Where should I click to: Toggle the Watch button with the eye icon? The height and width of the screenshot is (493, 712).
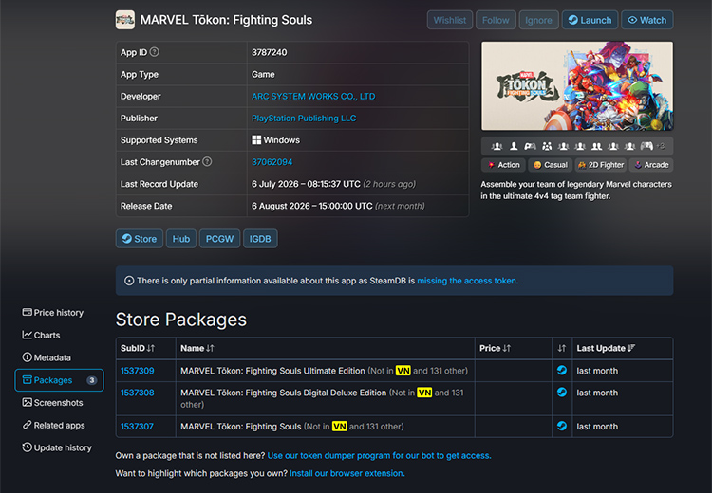click(647, 20)
